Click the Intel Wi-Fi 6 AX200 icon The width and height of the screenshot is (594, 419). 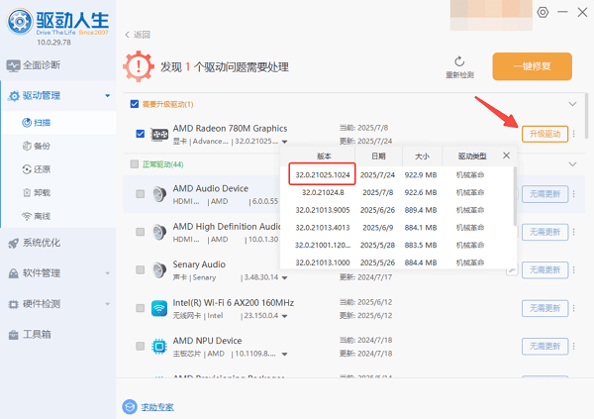159,308
